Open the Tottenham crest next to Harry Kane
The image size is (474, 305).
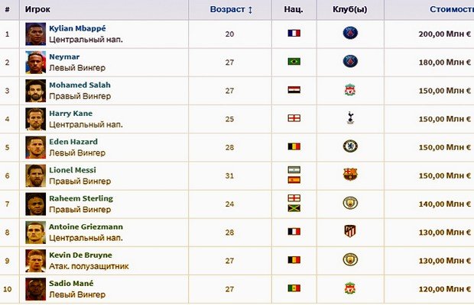(350, 118)
